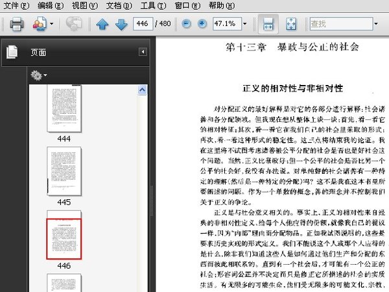The height and width of the screenshot is (292, 389).
Task: Toggle Fit Width scrolling mode
Action: pos(267,24)
